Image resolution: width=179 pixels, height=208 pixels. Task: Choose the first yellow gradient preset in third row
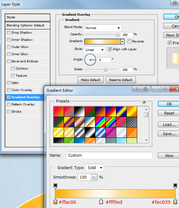(58, 132)
